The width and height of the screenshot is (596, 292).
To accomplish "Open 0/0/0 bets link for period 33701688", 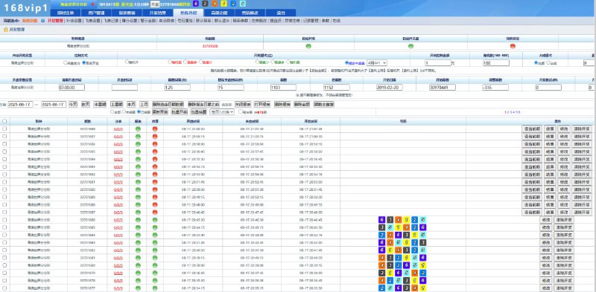I will click(x=118, y=129).
